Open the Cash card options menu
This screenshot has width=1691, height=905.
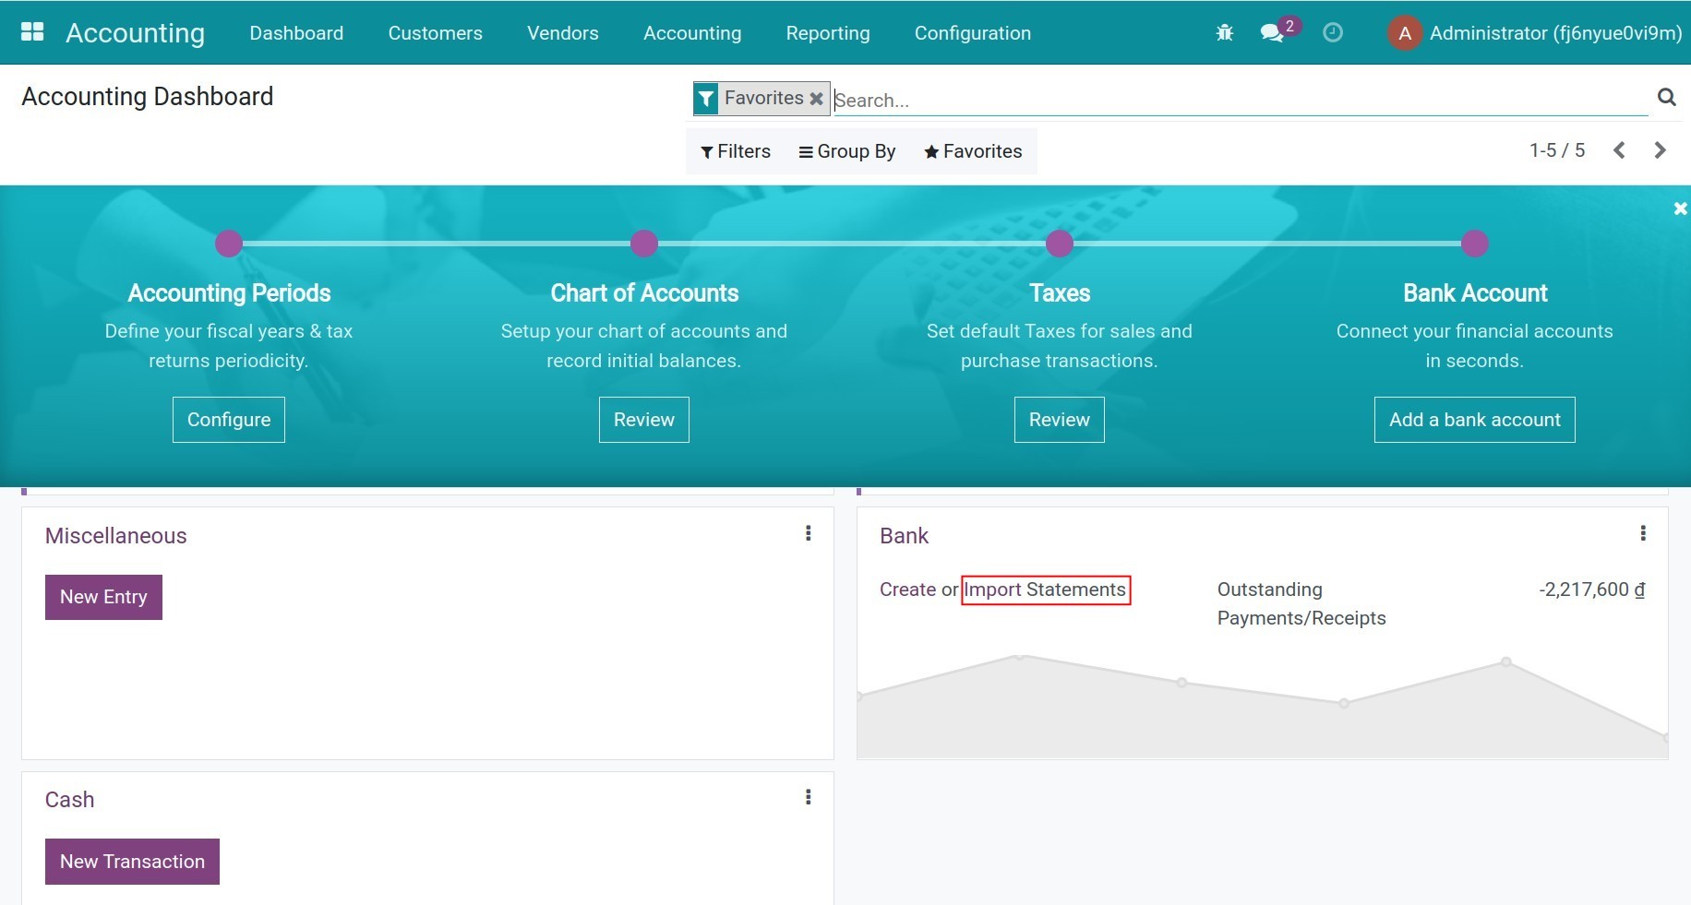(x=808, y=797)
